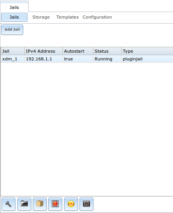This screenshot has height=213, width=173.
Task: Switch to the Storage tab
Action: (41, 17)
